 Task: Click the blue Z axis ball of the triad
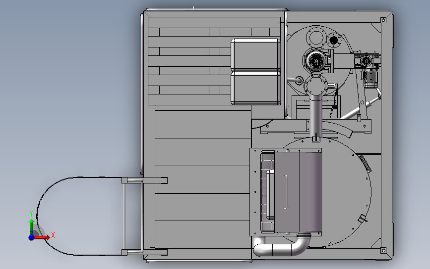31,237
